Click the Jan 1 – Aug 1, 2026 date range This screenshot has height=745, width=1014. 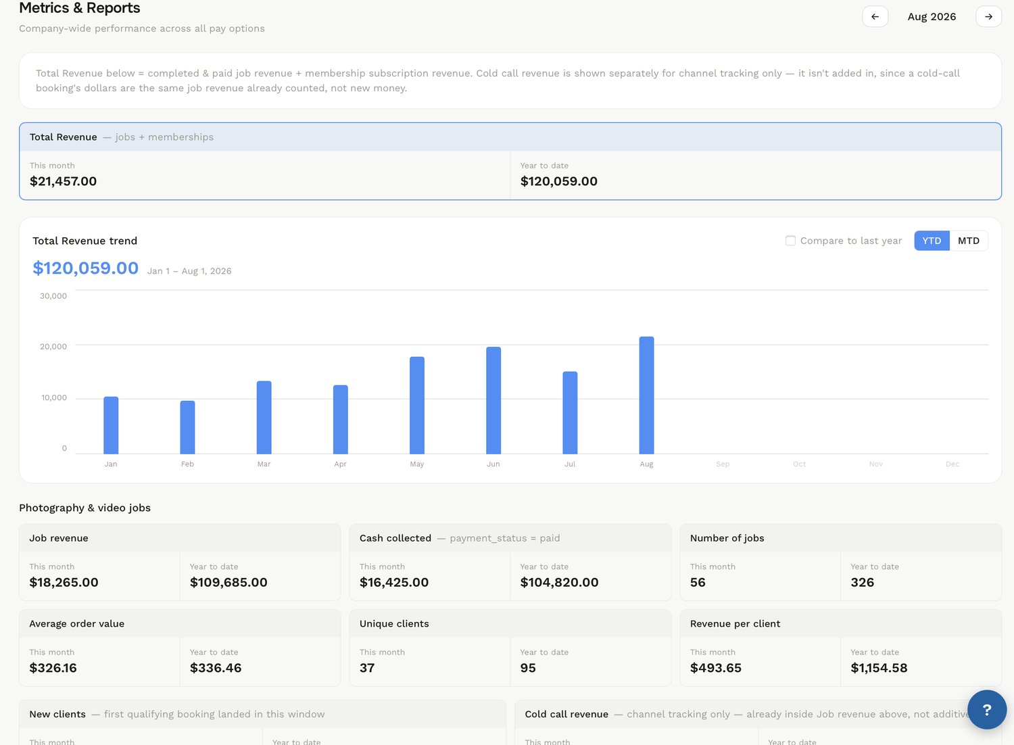click(x=189, y=271)
